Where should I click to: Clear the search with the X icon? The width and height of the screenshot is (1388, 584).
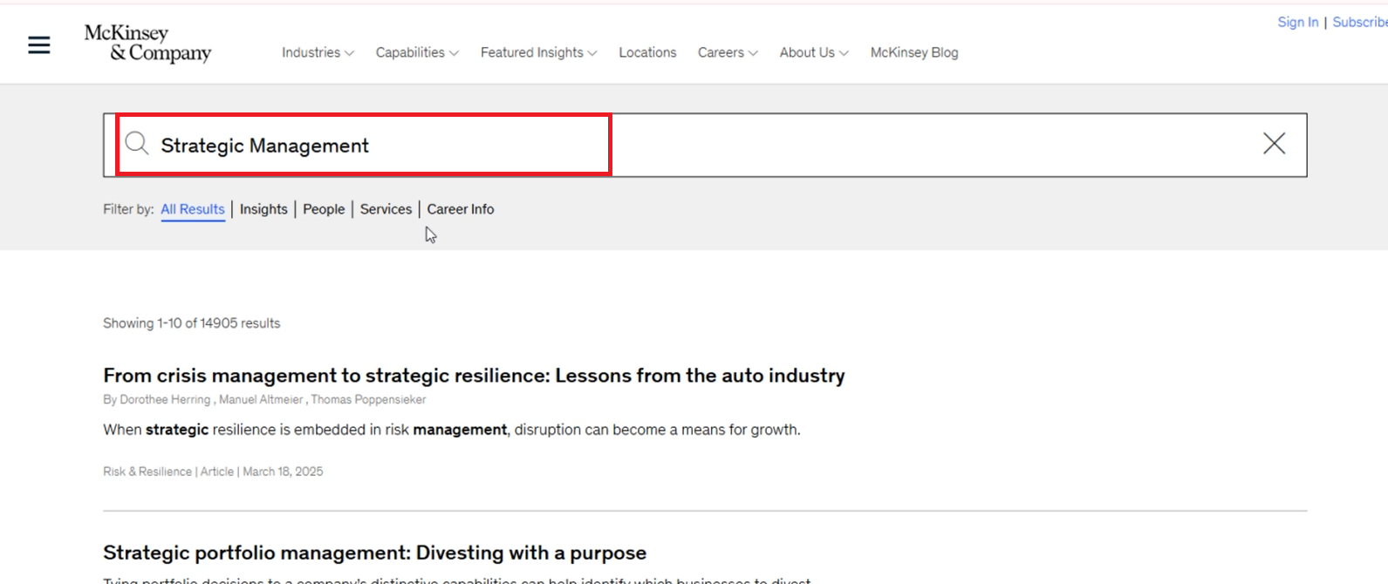[1274, 144]
